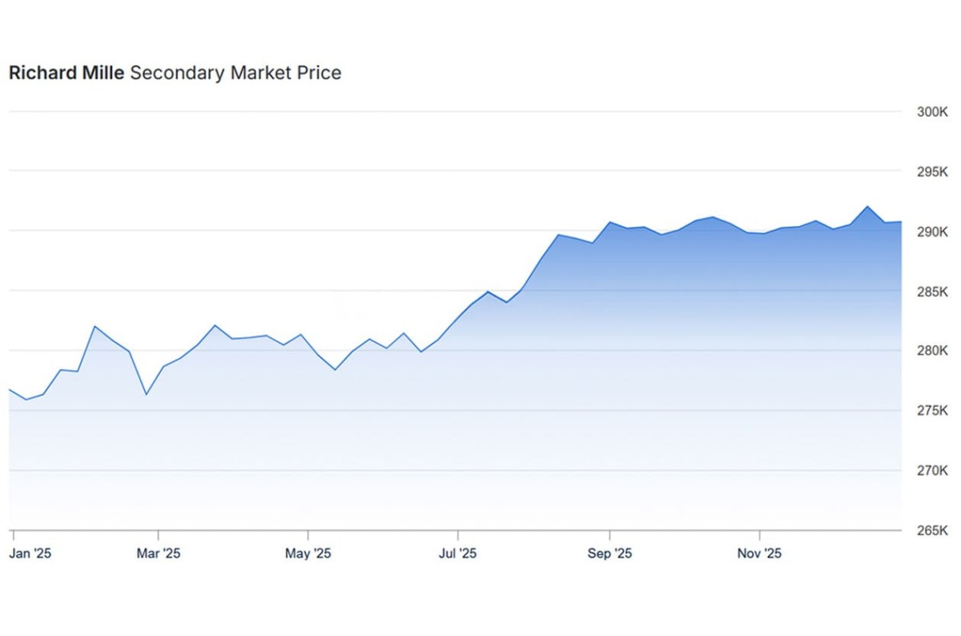Click the 285K y-axis label
This screenshot has height=636, width=961.
(x=932, y=292)
